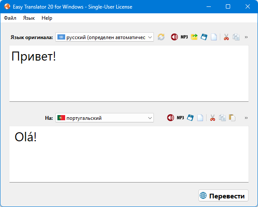This screenshot has width=258, height=207.
Task: Save translation with floppy disk icon
Action: click(x=190, y=118)
